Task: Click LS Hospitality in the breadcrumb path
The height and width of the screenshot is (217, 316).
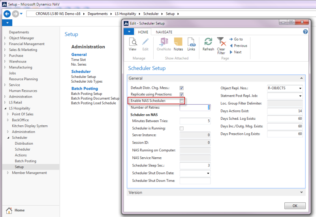Action: 125,14
